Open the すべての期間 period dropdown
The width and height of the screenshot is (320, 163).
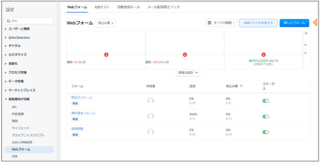222,23
